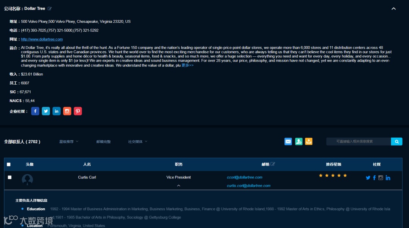The width and height of the screenshot is (409, 228).
Task: Open email curtis.corl@dollartree.com
Action: click(248, 186)
